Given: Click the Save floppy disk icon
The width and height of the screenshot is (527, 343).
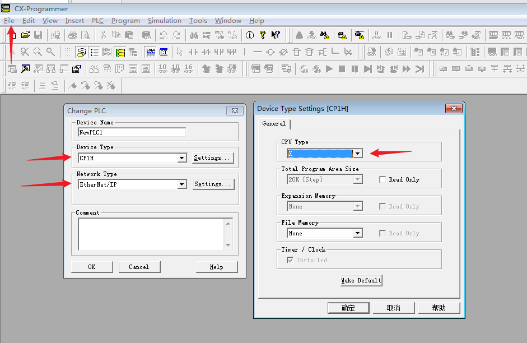Looking at the screenshot, I should (x=38, y=35).
